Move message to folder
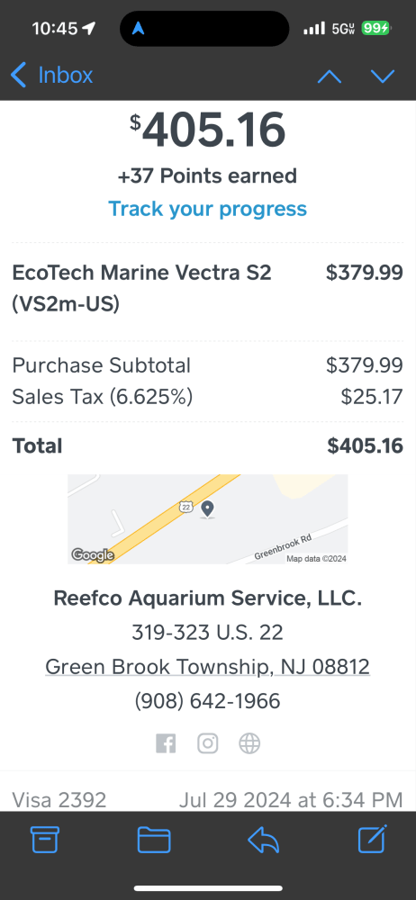The image size is (416, 900). pos(154,841)
